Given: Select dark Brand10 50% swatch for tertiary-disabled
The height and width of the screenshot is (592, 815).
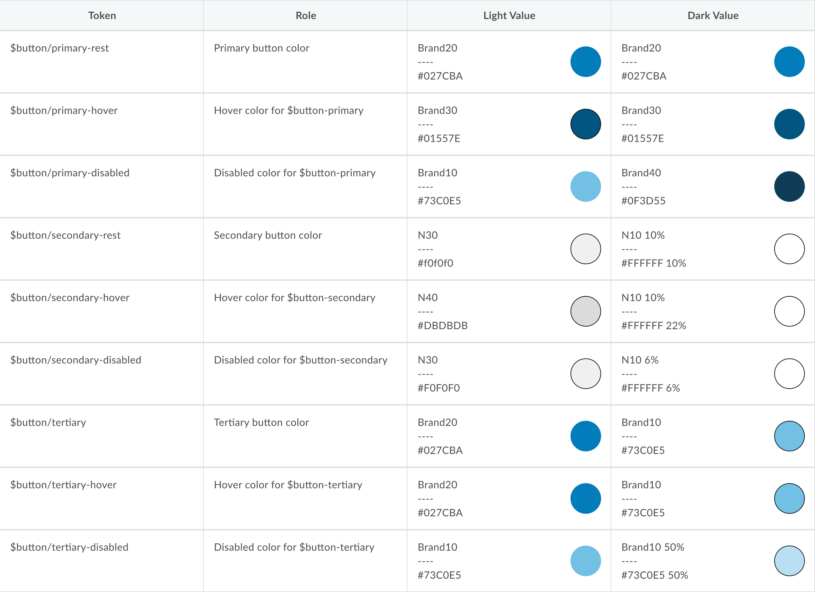Looking at the screenshot, I should point(789,561).
